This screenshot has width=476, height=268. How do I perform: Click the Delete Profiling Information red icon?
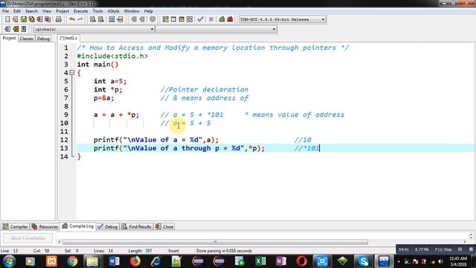coord(230,19)
